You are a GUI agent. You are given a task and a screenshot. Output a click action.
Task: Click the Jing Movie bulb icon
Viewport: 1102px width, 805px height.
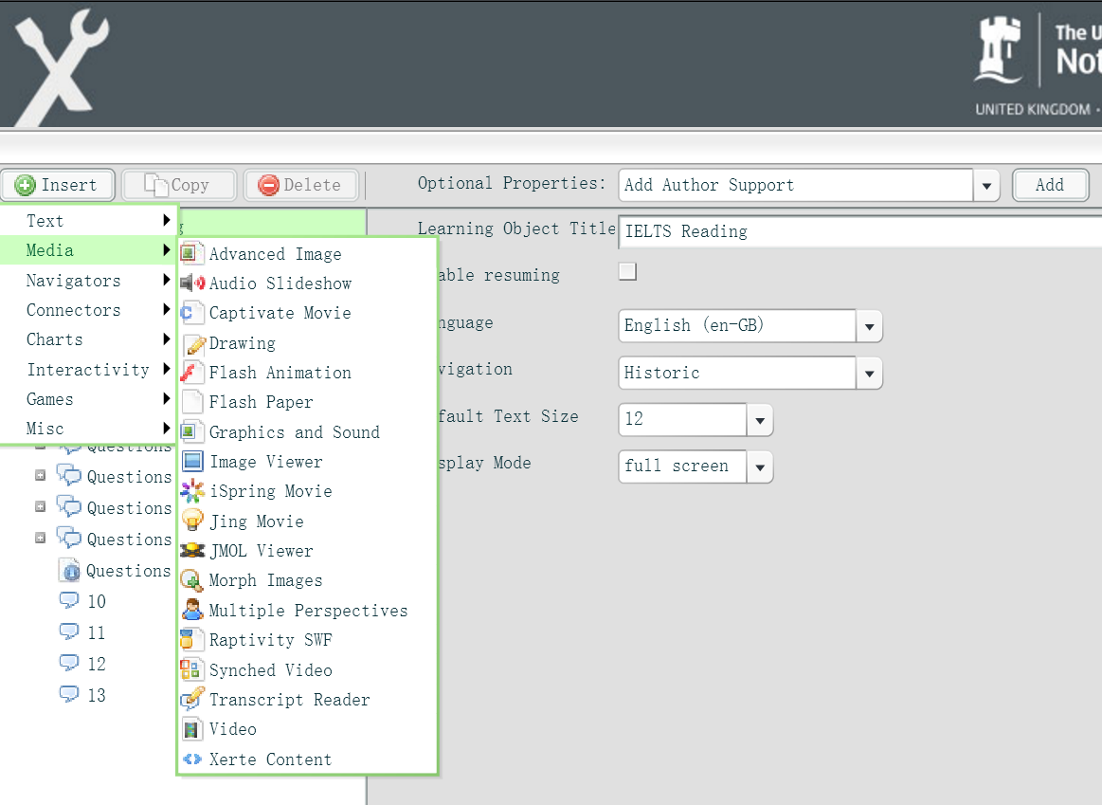(x=192, y=521)
